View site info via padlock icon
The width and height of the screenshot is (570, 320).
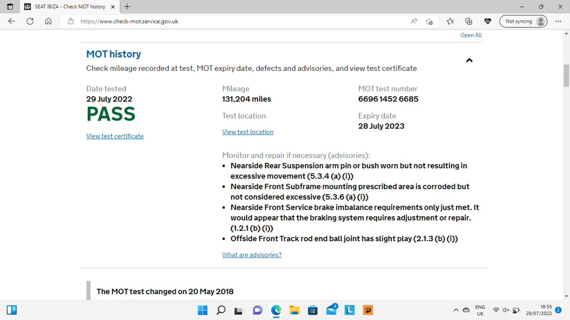point(70,21)
